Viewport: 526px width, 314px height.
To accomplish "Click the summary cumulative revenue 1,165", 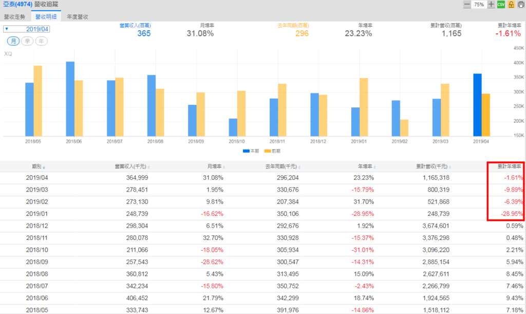I will 452,33.
